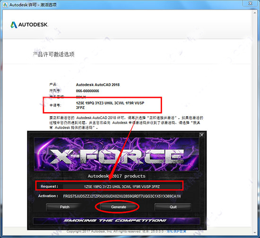Click the 产品许可激活选项 heading
The width and height of the screenshot is (260, 238).
click(53, 54)
